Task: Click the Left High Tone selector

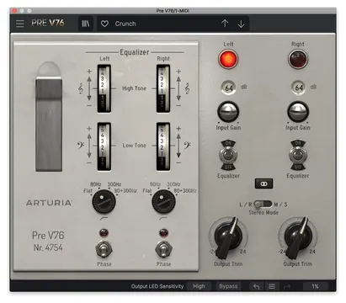Action: [x=104, y=88]
